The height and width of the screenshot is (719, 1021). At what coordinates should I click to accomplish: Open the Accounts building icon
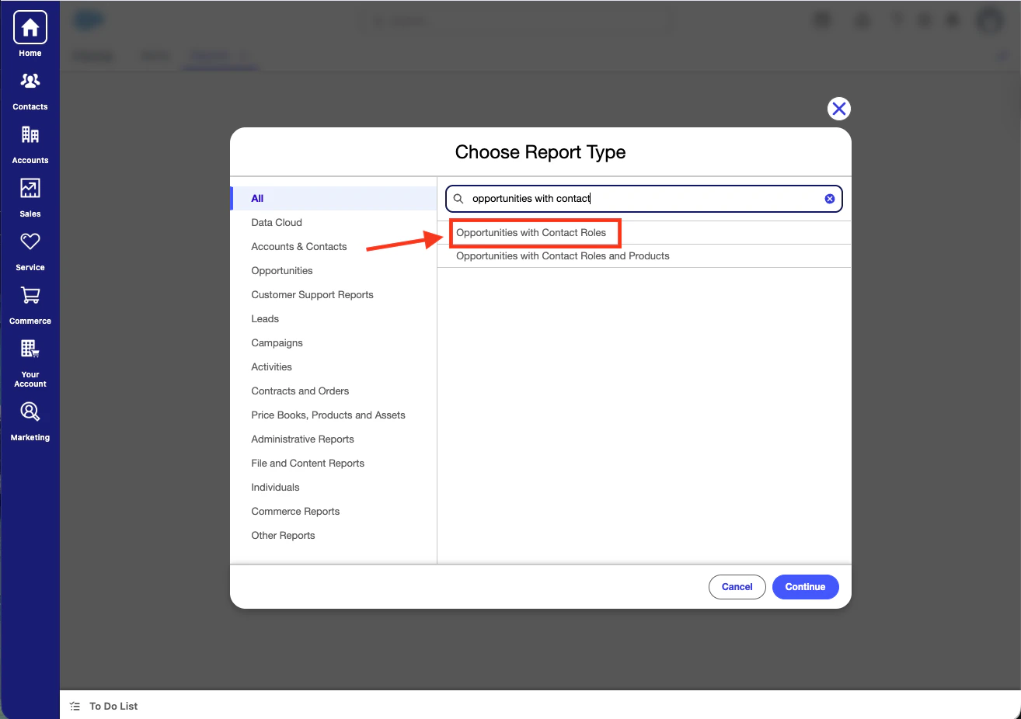[x=30, y=134]
